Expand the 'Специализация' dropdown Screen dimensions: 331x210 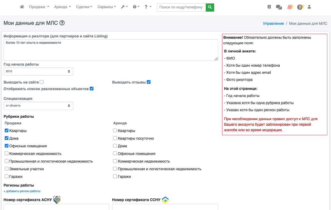pos(38,106)
